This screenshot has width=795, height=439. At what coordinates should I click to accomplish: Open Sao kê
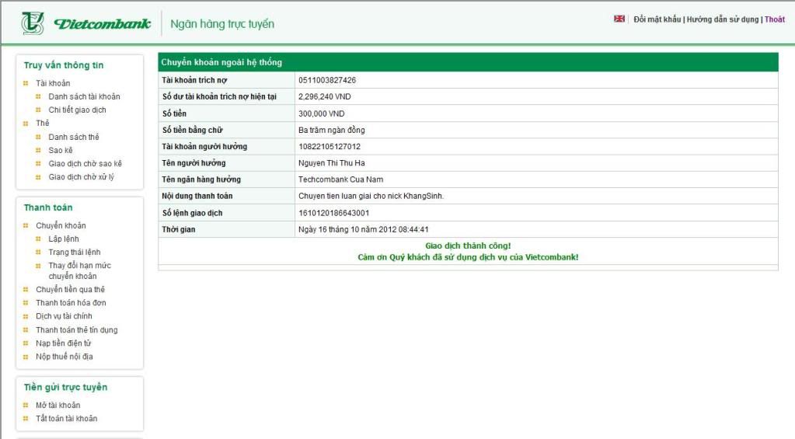pyautogui.click(x=61, y=150)
